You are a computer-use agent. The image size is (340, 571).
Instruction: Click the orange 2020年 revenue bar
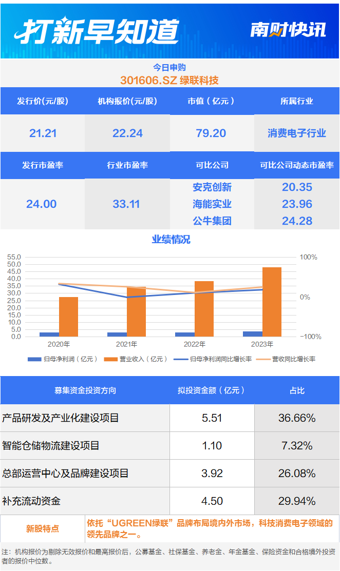click(x=68, y=317)
